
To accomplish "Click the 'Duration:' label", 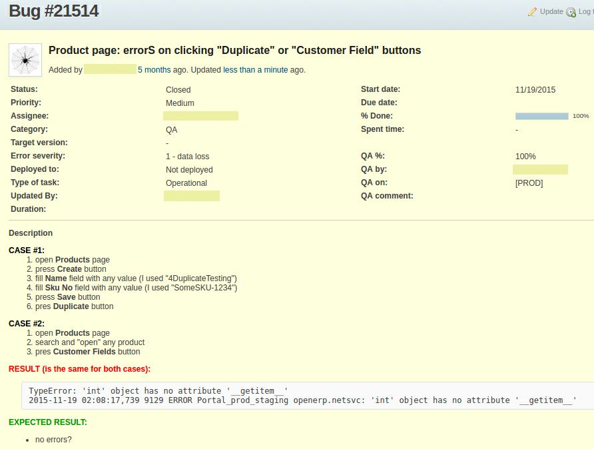I will 29,209.
